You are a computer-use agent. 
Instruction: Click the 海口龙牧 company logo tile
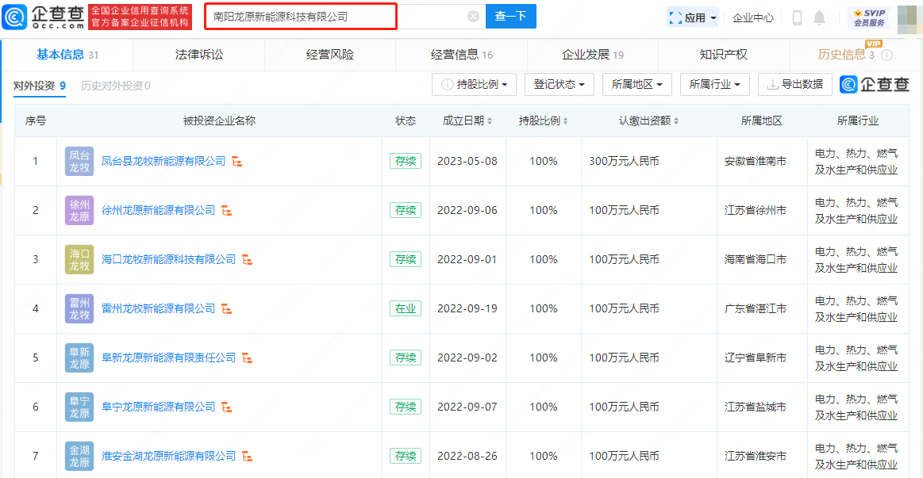[79, 259]
